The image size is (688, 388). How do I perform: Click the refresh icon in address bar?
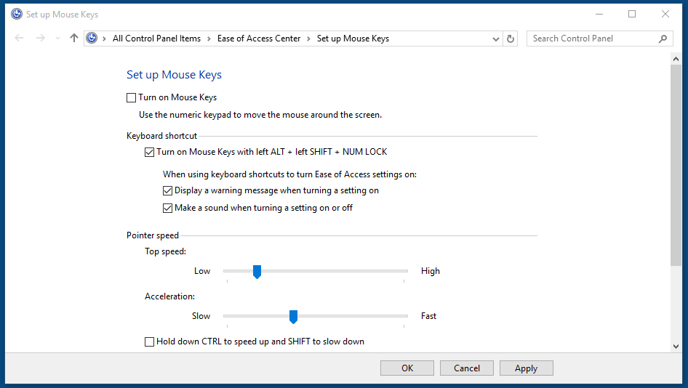tap(511, 39)
